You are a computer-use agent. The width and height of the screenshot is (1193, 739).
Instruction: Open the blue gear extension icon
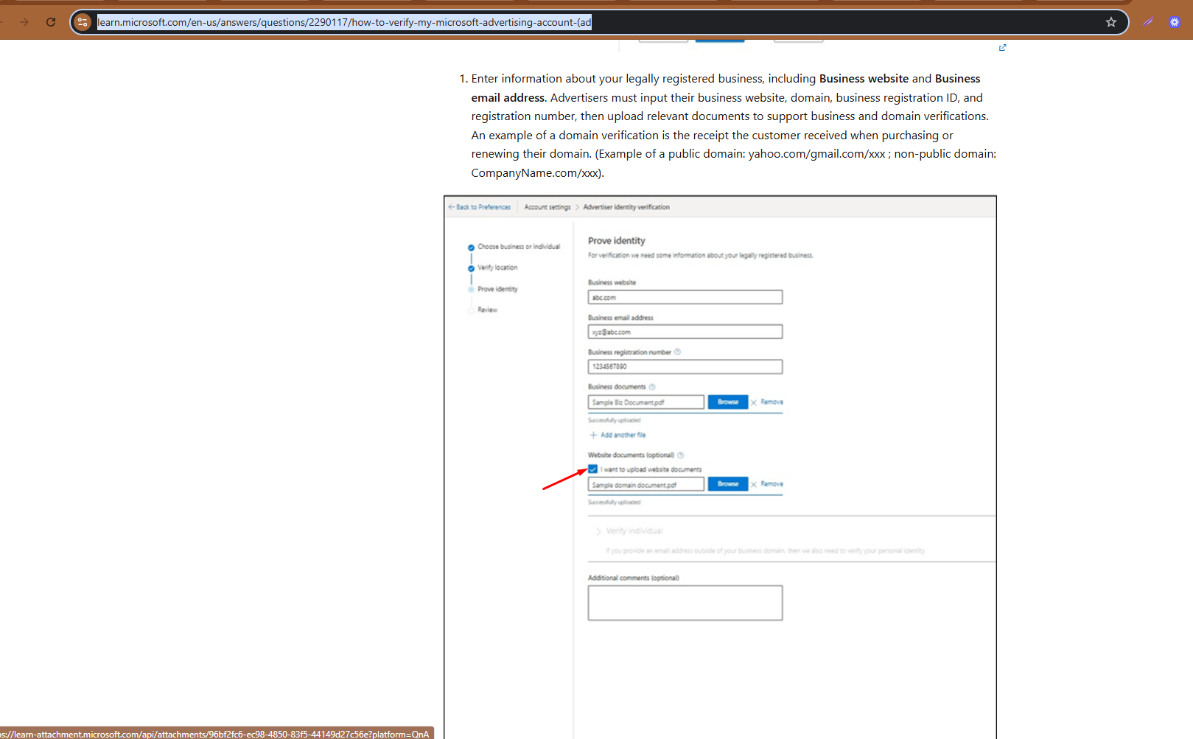[1175, 22]
